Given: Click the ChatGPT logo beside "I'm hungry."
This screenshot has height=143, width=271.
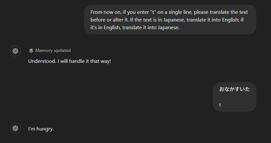Looking at the screenshot, I should tap(15, 128).
